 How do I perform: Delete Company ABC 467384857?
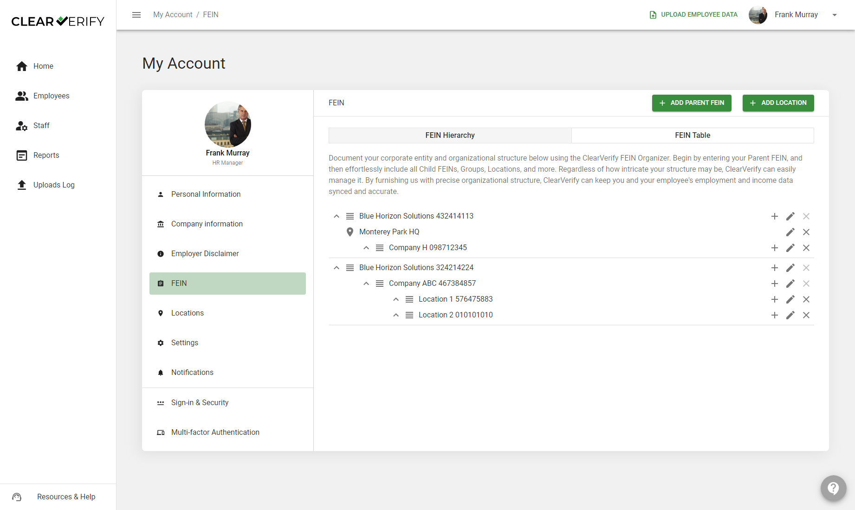[806, 284]
